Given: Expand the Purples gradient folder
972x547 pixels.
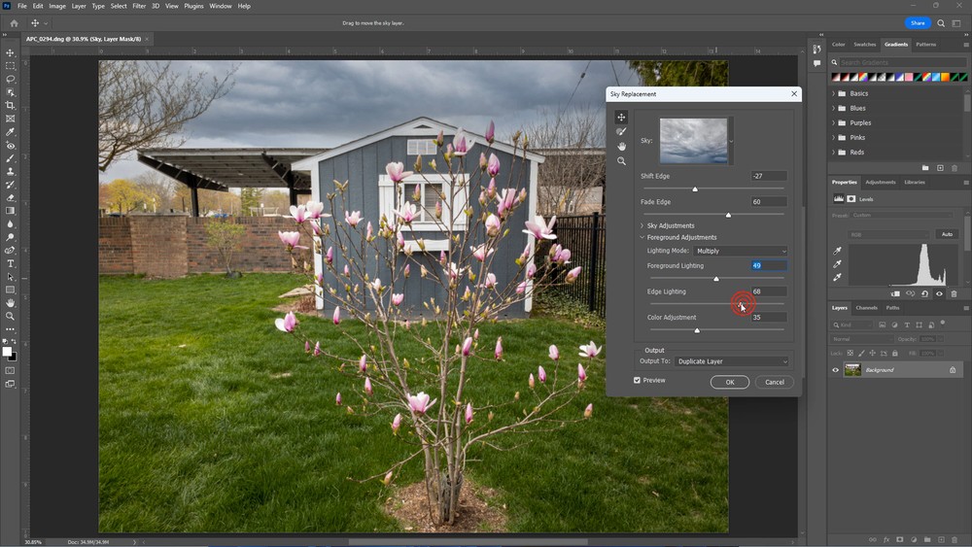Looking at the screenshot, I should click(x=834, y=122).
